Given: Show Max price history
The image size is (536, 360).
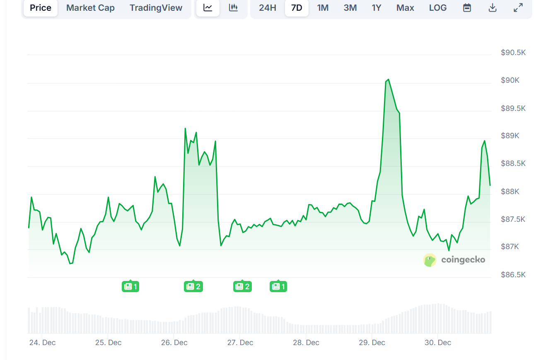Looking at the screenshot, I should (405, 8).
